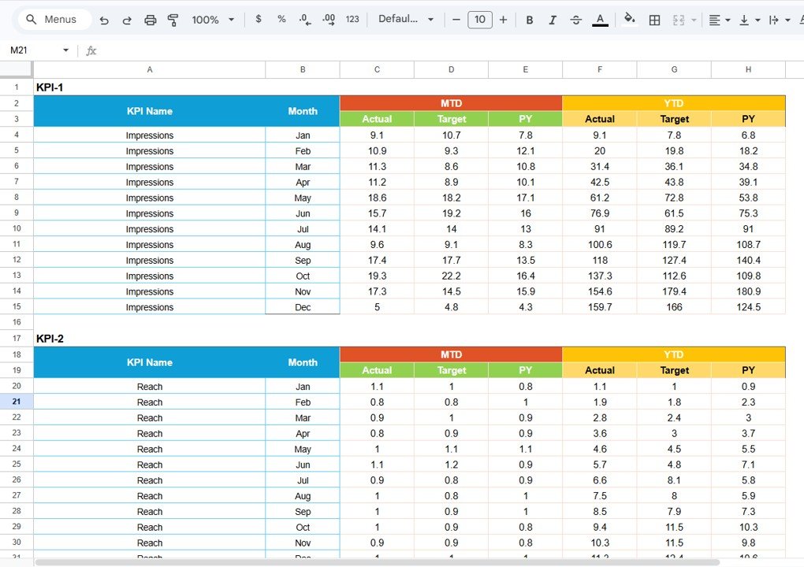Image resolution: width=804 pixels, height=567 pixels.
Task: Open the More formats menu
Action: click(352, 19)
